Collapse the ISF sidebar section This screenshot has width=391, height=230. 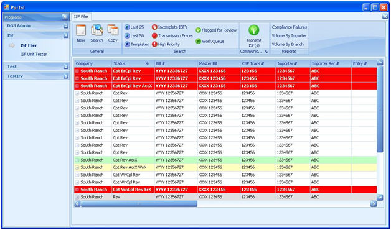click(x=66, y=35)
